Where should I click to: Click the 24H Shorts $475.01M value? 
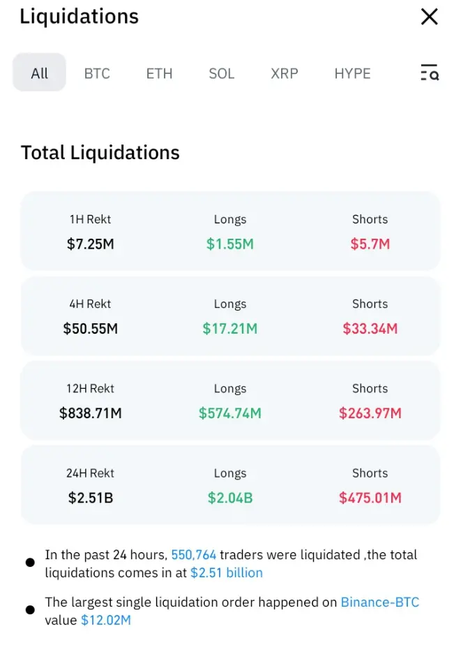tap(370, 498)
